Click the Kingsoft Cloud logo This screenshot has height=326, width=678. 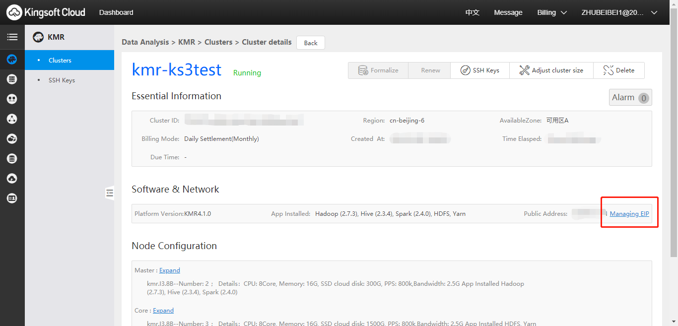point(46,12)
